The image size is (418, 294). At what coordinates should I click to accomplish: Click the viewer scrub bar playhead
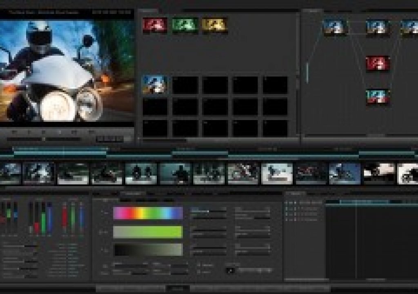(x=44, y=139)
